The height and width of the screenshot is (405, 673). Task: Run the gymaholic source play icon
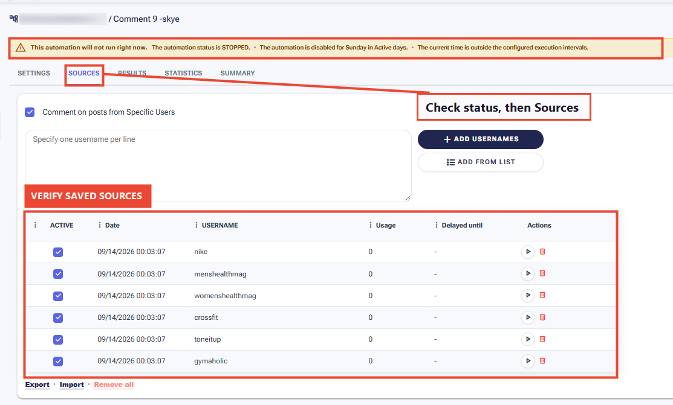pos(528,361)
